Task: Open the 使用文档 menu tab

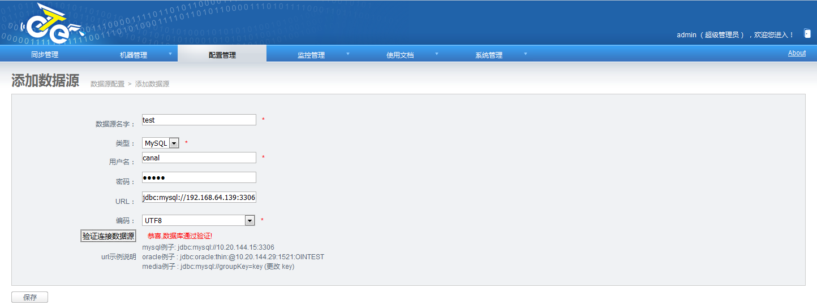Action: [400, 55]
